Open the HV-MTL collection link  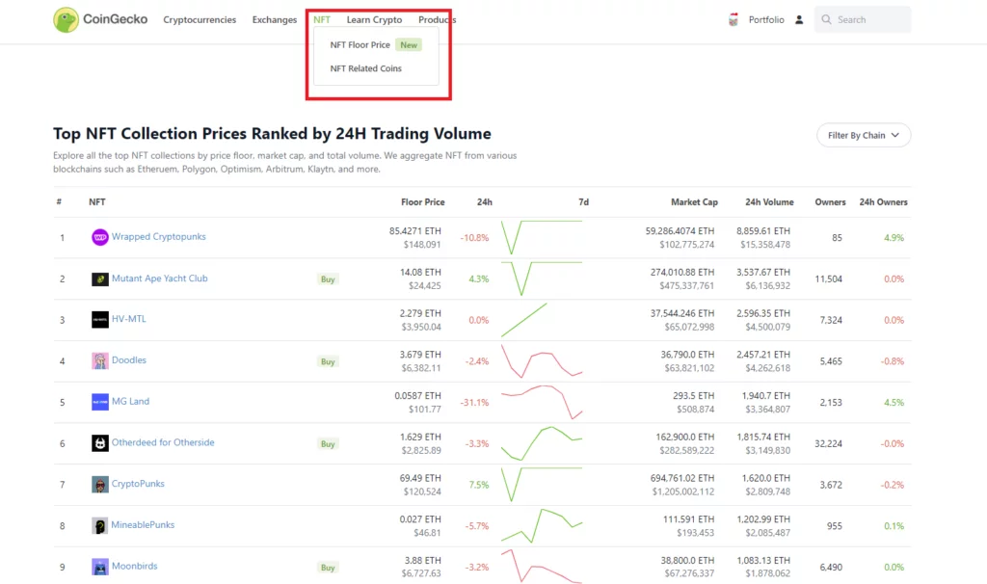129,319
